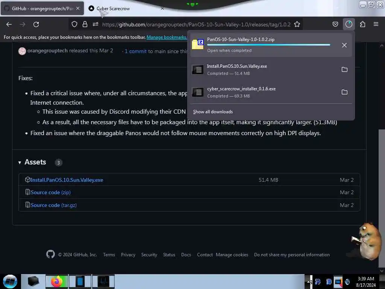Click the page vertical scrollbar thumb

click(382, 198)
